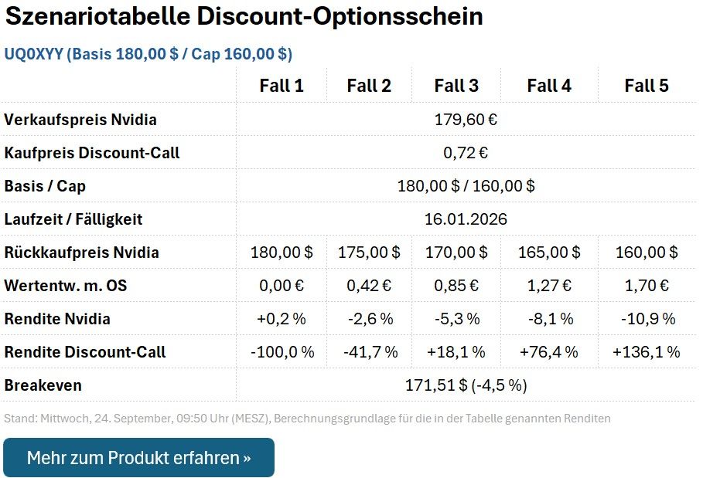Click the 'Szenariotabelle Discount-Optionsschein' heading
Screen dimensions: 703x478
pyautogui.click(x=244, y=17)
